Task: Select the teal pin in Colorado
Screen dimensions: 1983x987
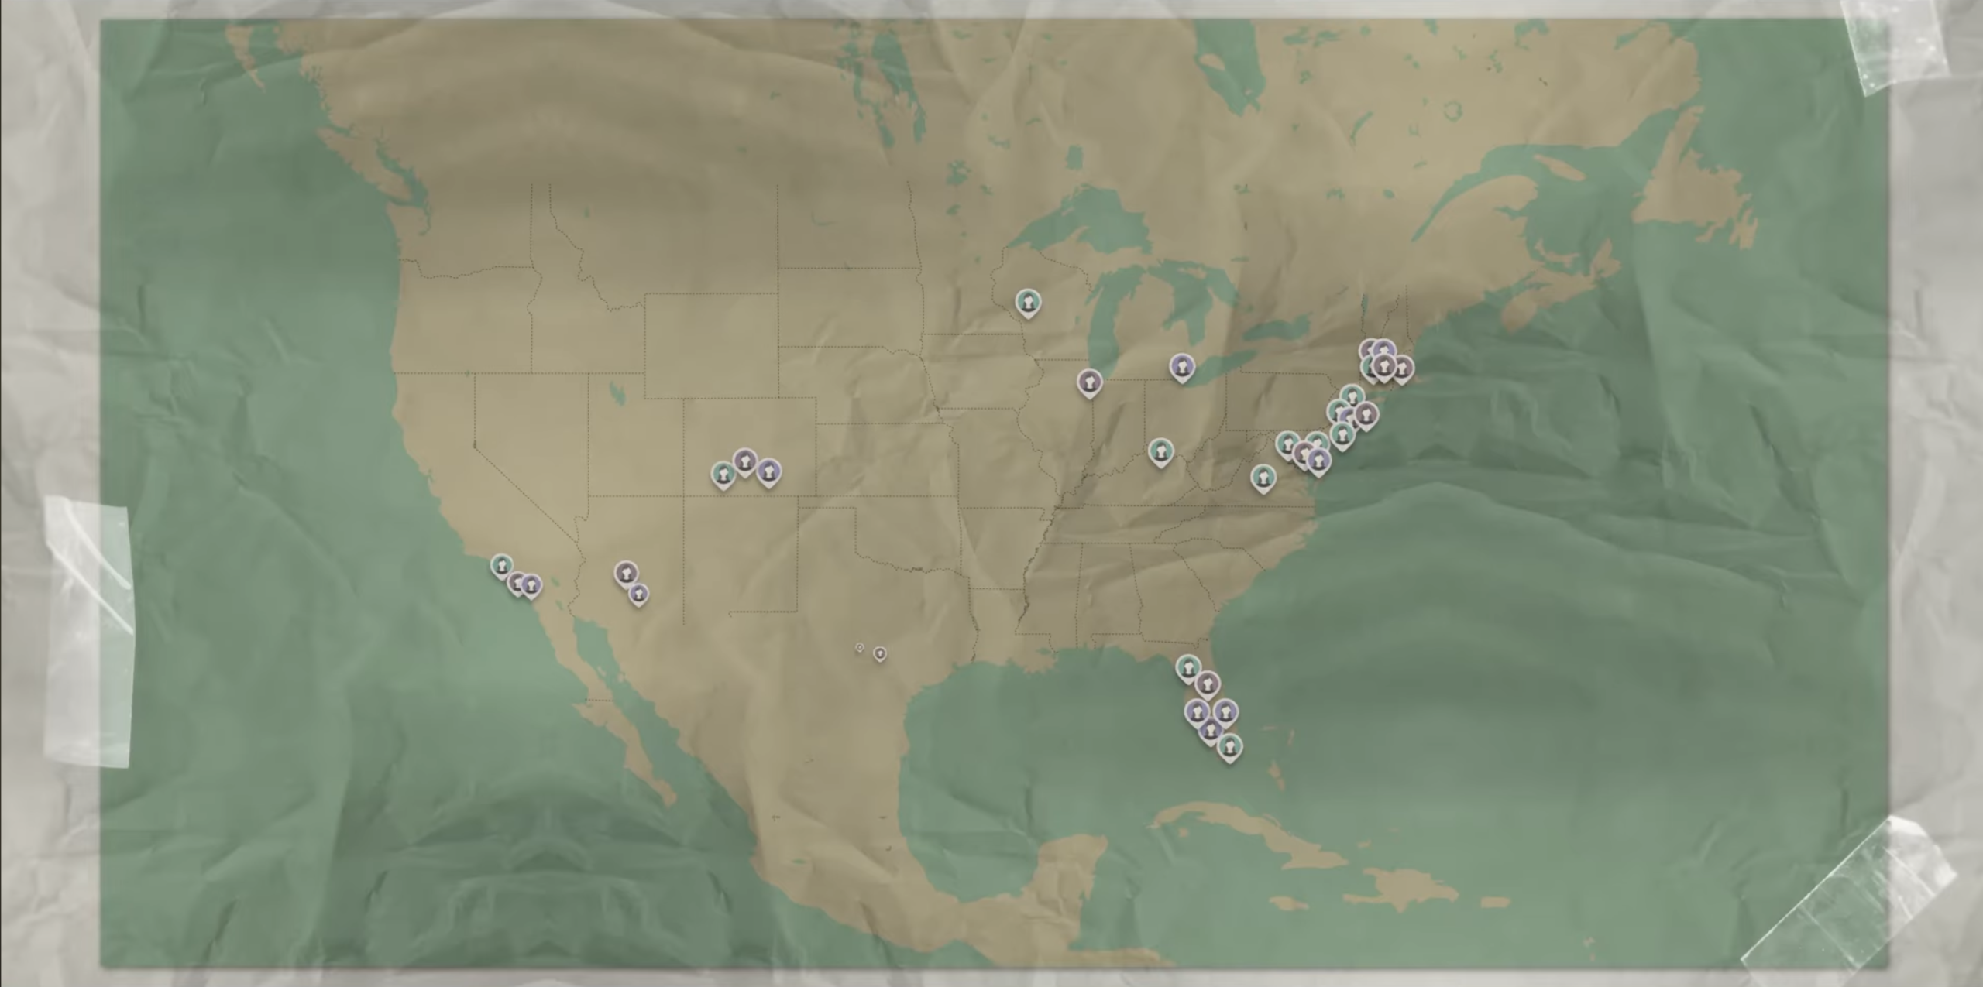Action: pyautogui.click(x=723, y=473)
